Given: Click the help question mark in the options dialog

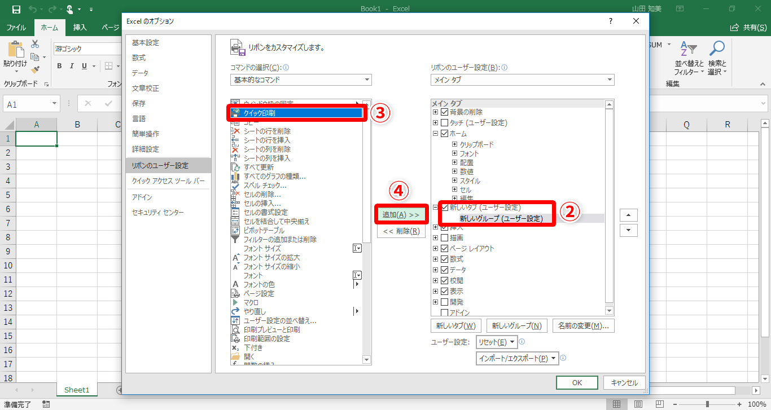Looking at the screenshot, I should point(610,21).
